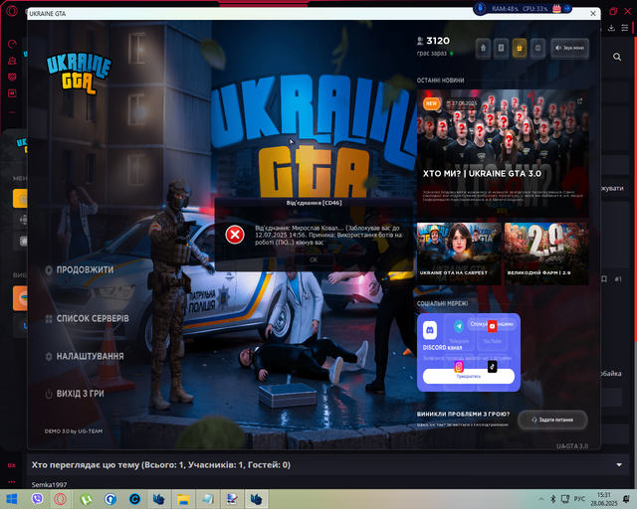Open the Windows Start button
Viewport: 637px width, 509px height.
point(12,499)
